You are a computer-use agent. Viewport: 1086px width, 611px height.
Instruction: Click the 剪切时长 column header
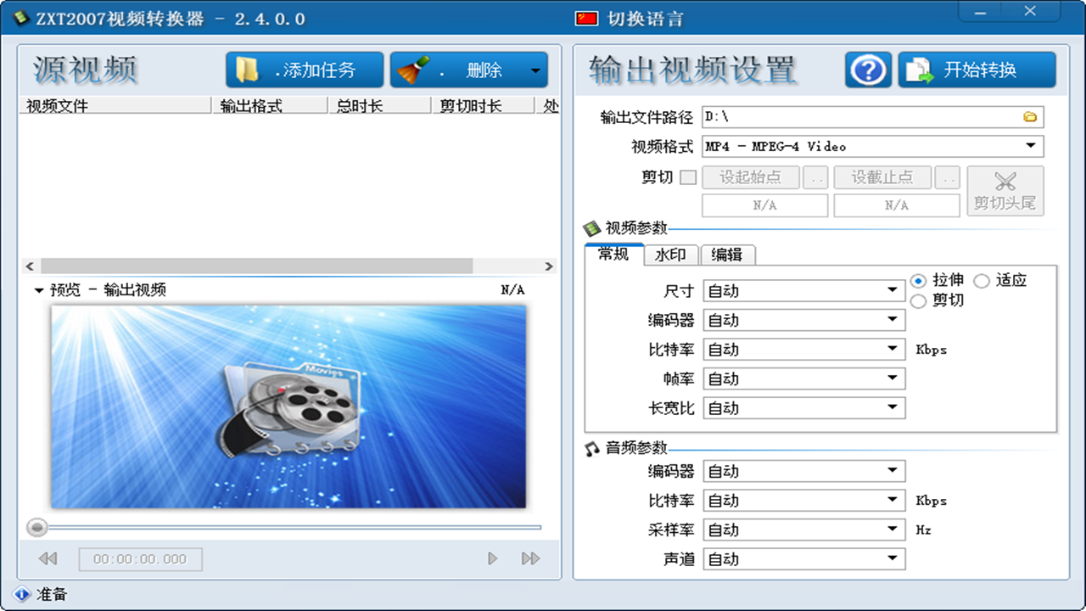(x=483, y=105)
